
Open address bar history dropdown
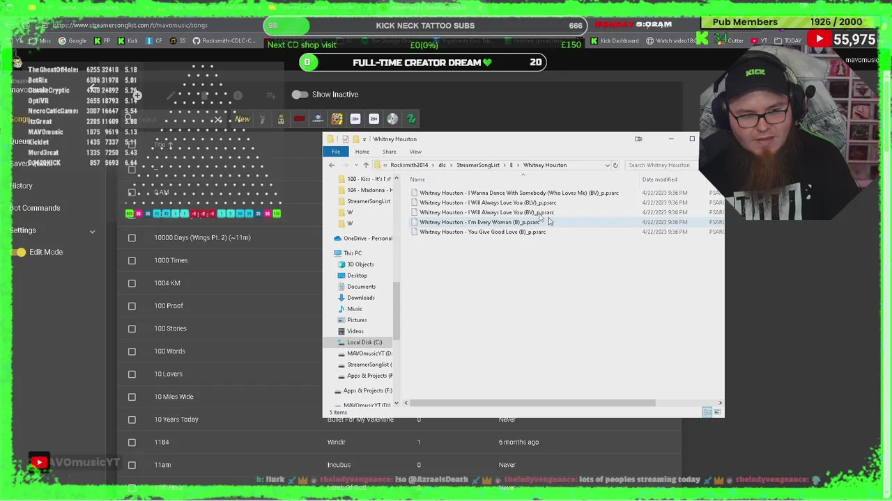tap(607, 165)
